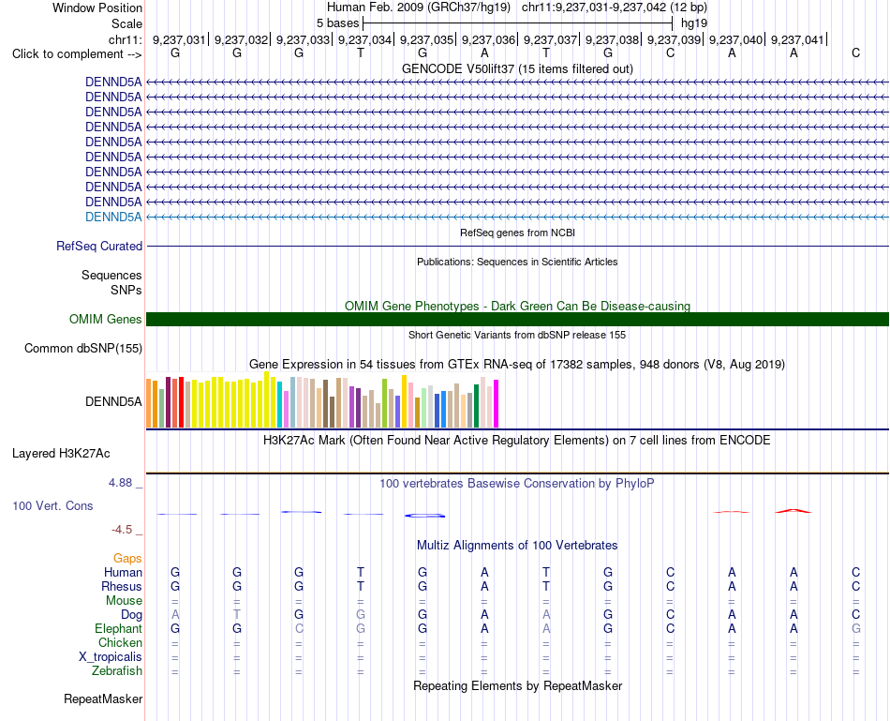Click the Scale label
Viewport: 890px width, 721px height.
coord(126,23)
